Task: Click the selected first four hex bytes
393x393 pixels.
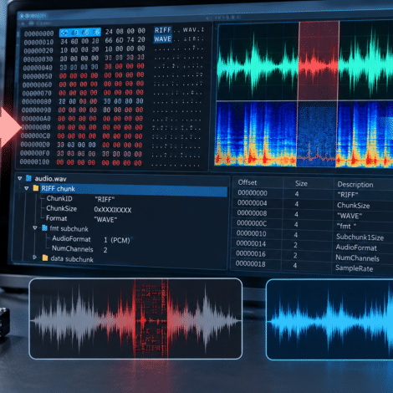Action: tap(80, 33)
